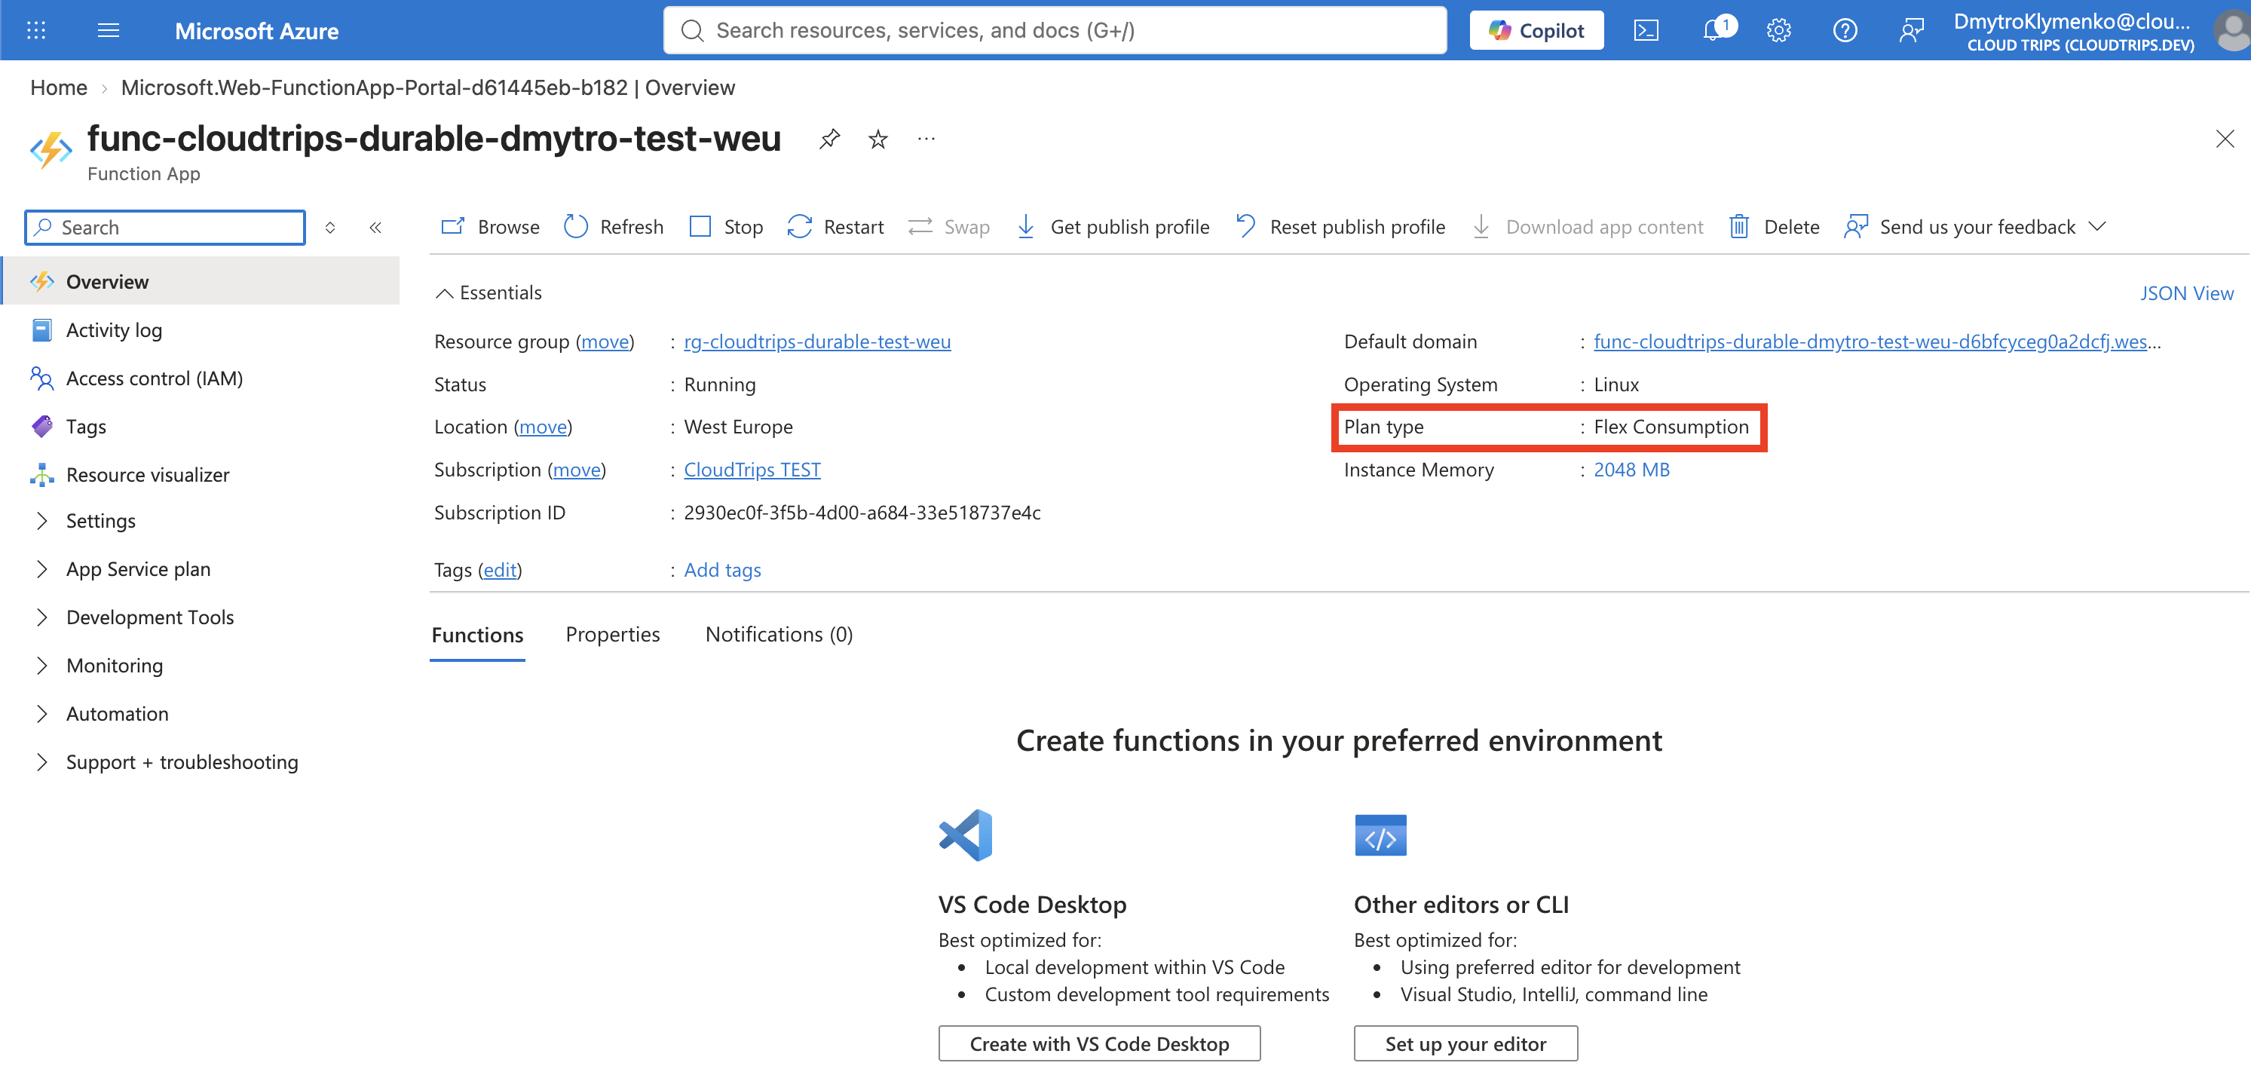Open resource group rg-cloudtrips-durable-test-weu link
The width and height of the screenshot is (2251, 1075).
817,341
